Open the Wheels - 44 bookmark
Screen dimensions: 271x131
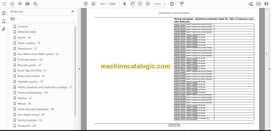click(24, 104)
